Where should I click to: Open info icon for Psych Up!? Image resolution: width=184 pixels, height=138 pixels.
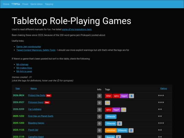(x=99, y=131)
